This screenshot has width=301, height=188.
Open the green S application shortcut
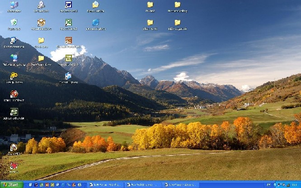pos(14,112)
